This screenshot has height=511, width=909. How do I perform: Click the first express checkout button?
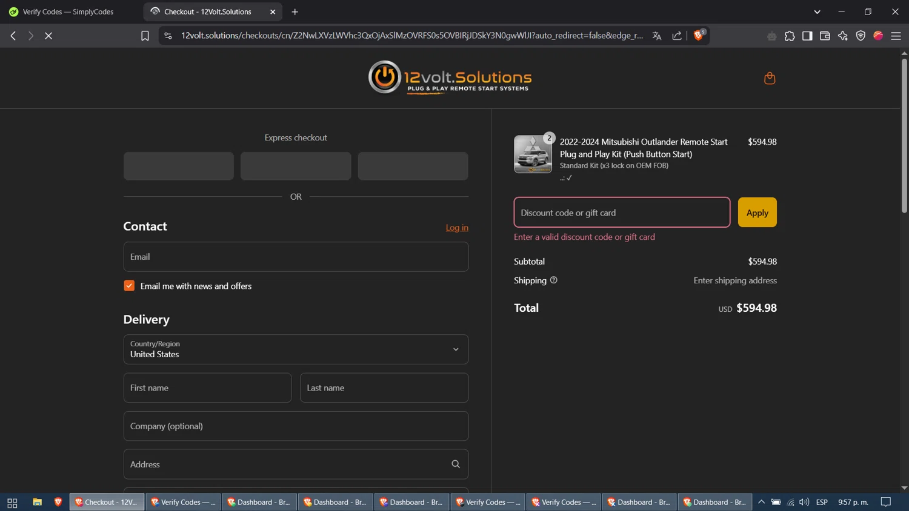(179, 166)
